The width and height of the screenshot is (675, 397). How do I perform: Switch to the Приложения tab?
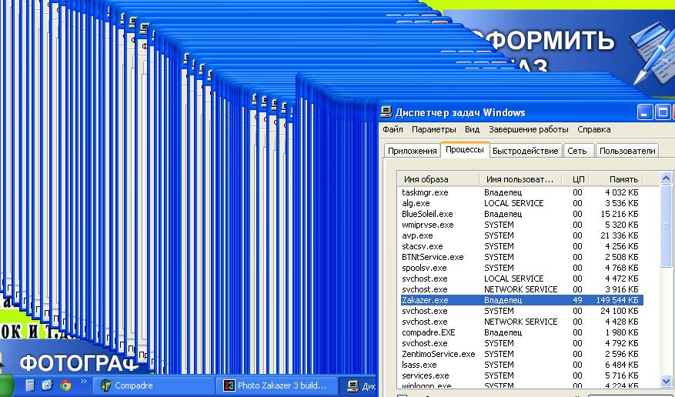pos(412,151)
